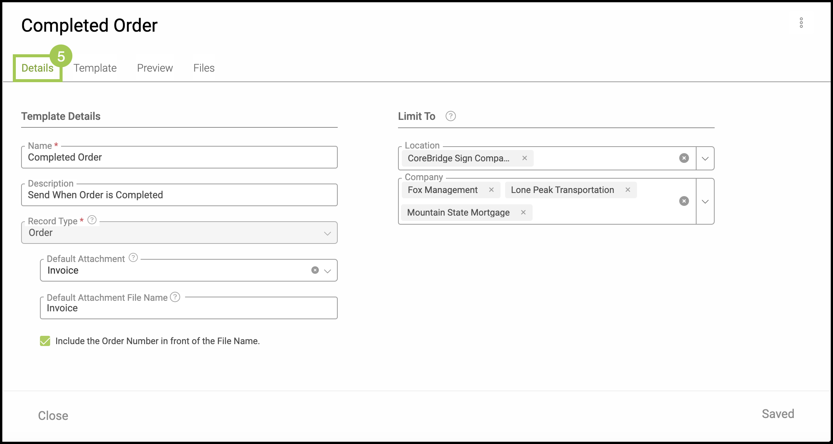This screenshot has height=444, width=833.
Task: Remove the Fox Management company chip
Action: [491, 190]
